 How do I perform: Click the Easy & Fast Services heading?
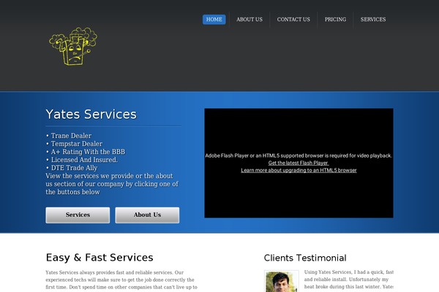click(x=100, y=258)
